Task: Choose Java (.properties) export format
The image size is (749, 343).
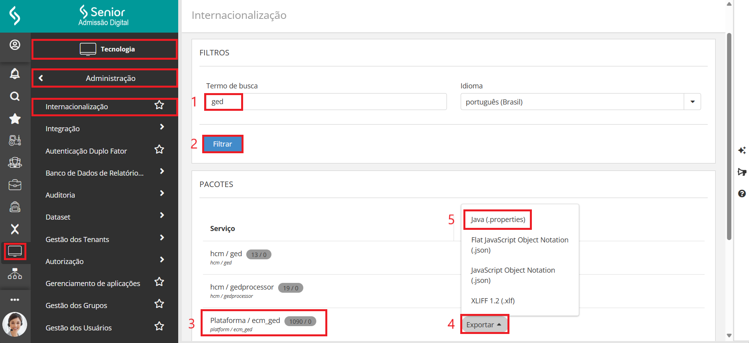Action: click(498, 219)
